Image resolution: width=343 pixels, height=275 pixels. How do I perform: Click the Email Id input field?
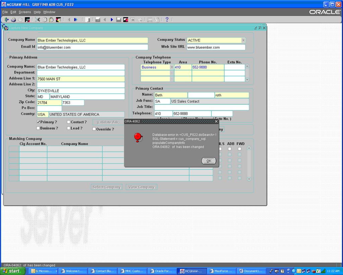(92, 47)
